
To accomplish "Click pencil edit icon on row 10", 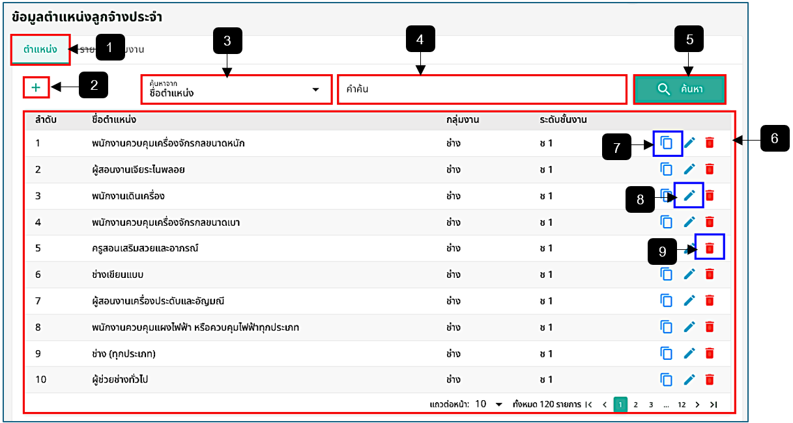I will tap(689, 379).
